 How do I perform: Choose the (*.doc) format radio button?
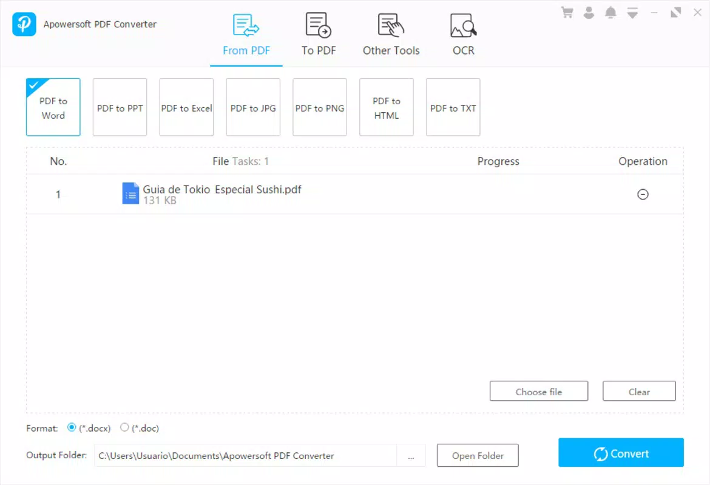coord(124,427)
